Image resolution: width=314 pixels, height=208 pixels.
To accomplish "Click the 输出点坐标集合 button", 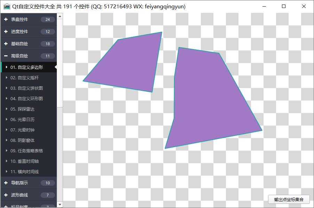I will point(289,200).
